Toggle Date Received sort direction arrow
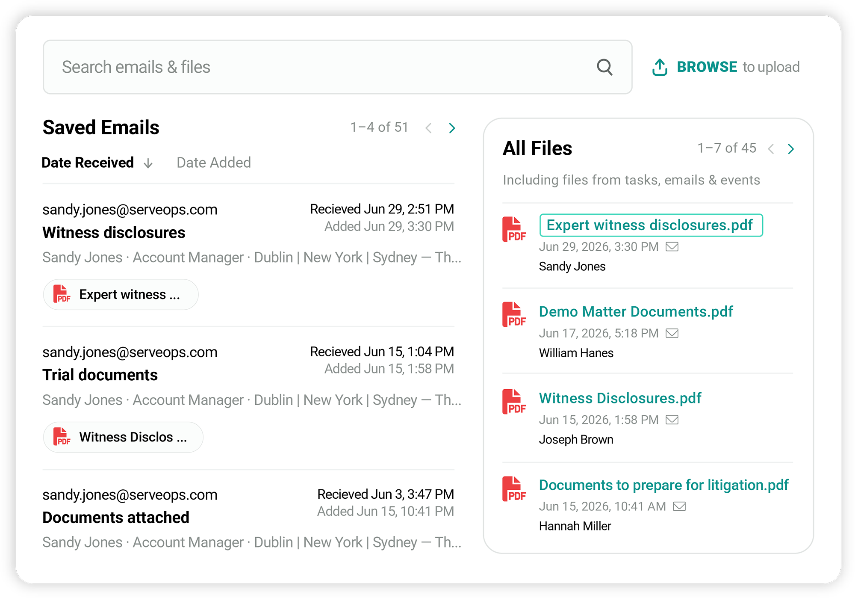Image resolution: width=855 pixels, height=598 pixels. pyautogui.click(x=148, y=163)
